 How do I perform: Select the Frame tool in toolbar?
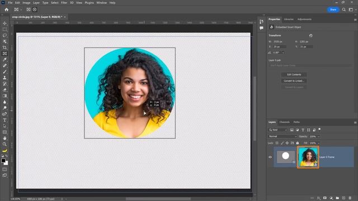4,54
